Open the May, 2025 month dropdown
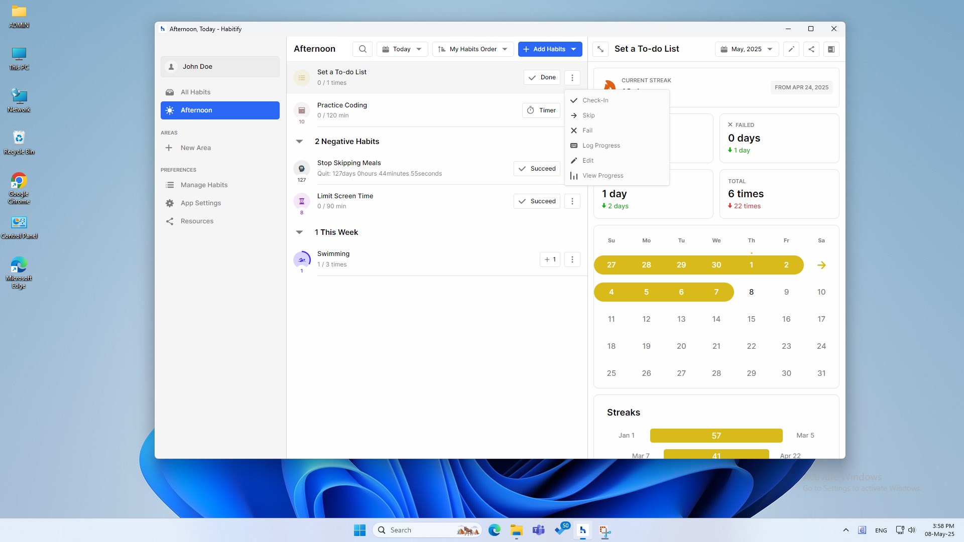The height and width of the screenshot is (542, 964). [747, 49]
